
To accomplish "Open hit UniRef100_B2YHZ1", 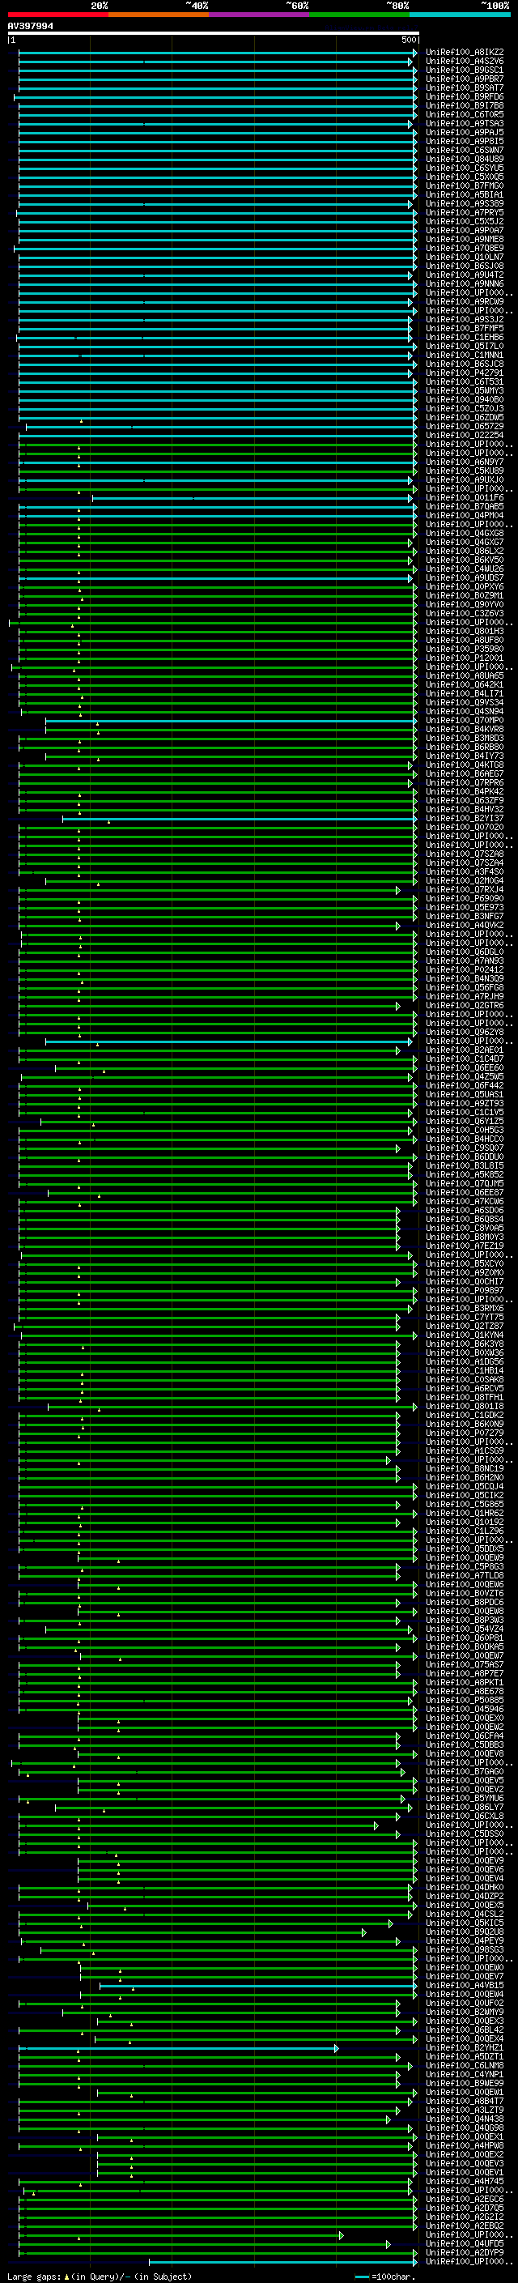I will coord(465,2048).
